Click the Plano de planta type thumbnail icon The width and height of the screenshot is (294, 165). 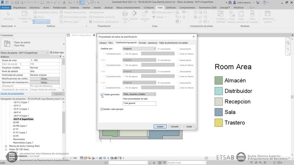point(7,43)
